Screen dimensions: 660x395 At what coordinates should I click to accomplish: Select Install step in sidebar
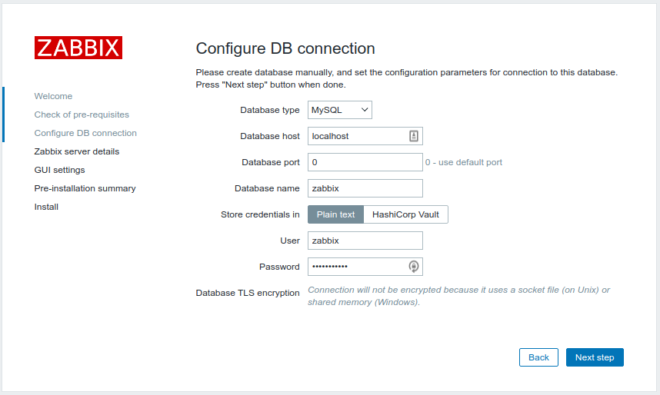point(46,207)
